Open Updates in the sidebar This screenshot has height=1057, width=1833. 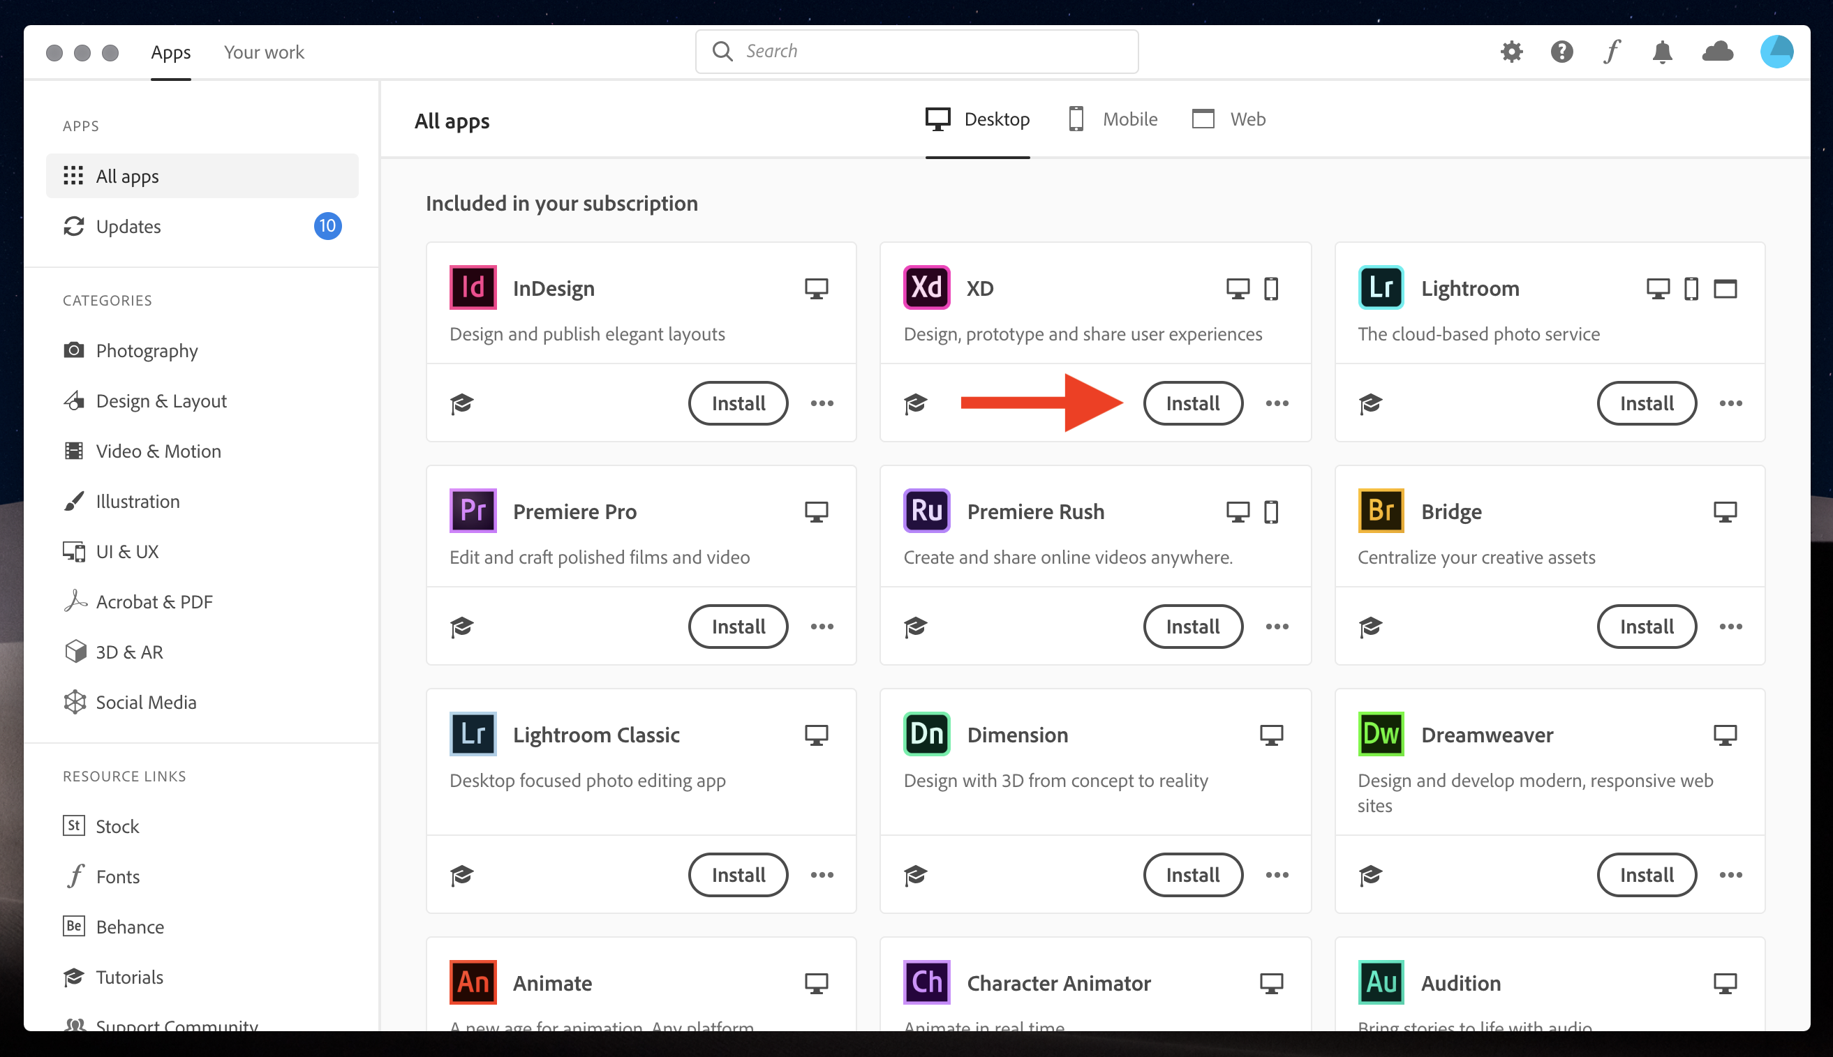pyautogui.click(x=128, y=227)
